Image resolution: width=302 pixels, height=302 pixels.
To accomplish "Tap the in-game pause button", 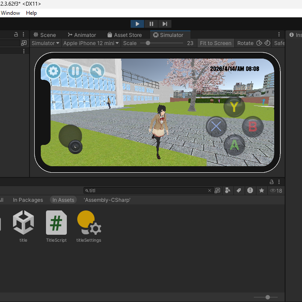I will click(x=75, y=71).
